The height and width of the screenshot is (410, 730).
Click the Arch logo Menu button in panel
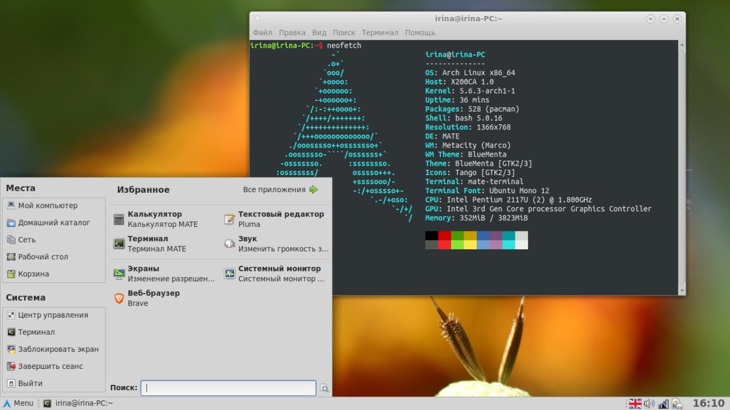[x=18, y=403]
